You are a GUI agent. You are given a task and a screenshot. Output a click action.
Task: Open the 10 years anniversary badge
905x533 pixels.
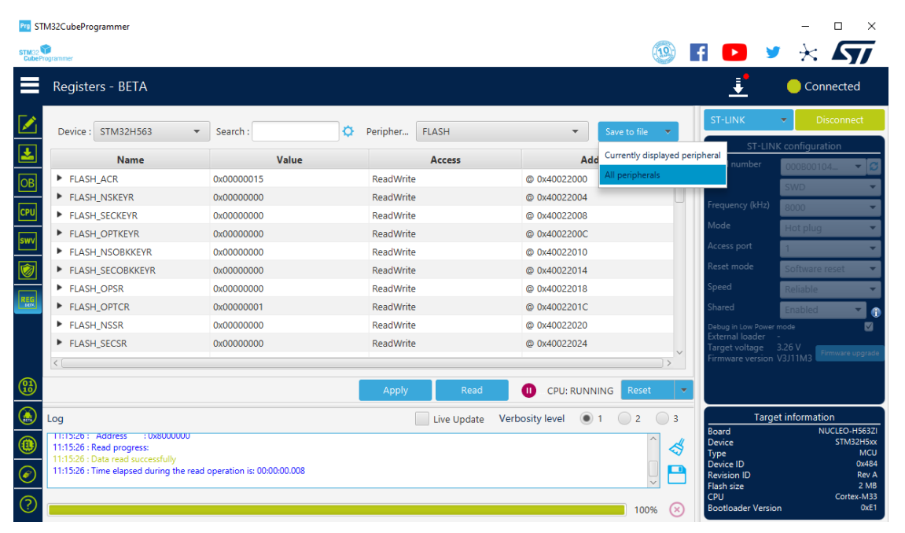pyautogui.click(x=664, y=53)
